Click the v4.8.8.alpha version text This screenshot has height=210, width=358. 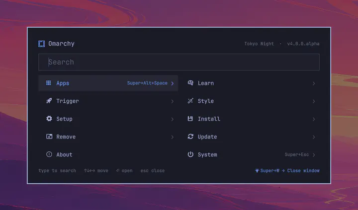[x=303, y=44]
